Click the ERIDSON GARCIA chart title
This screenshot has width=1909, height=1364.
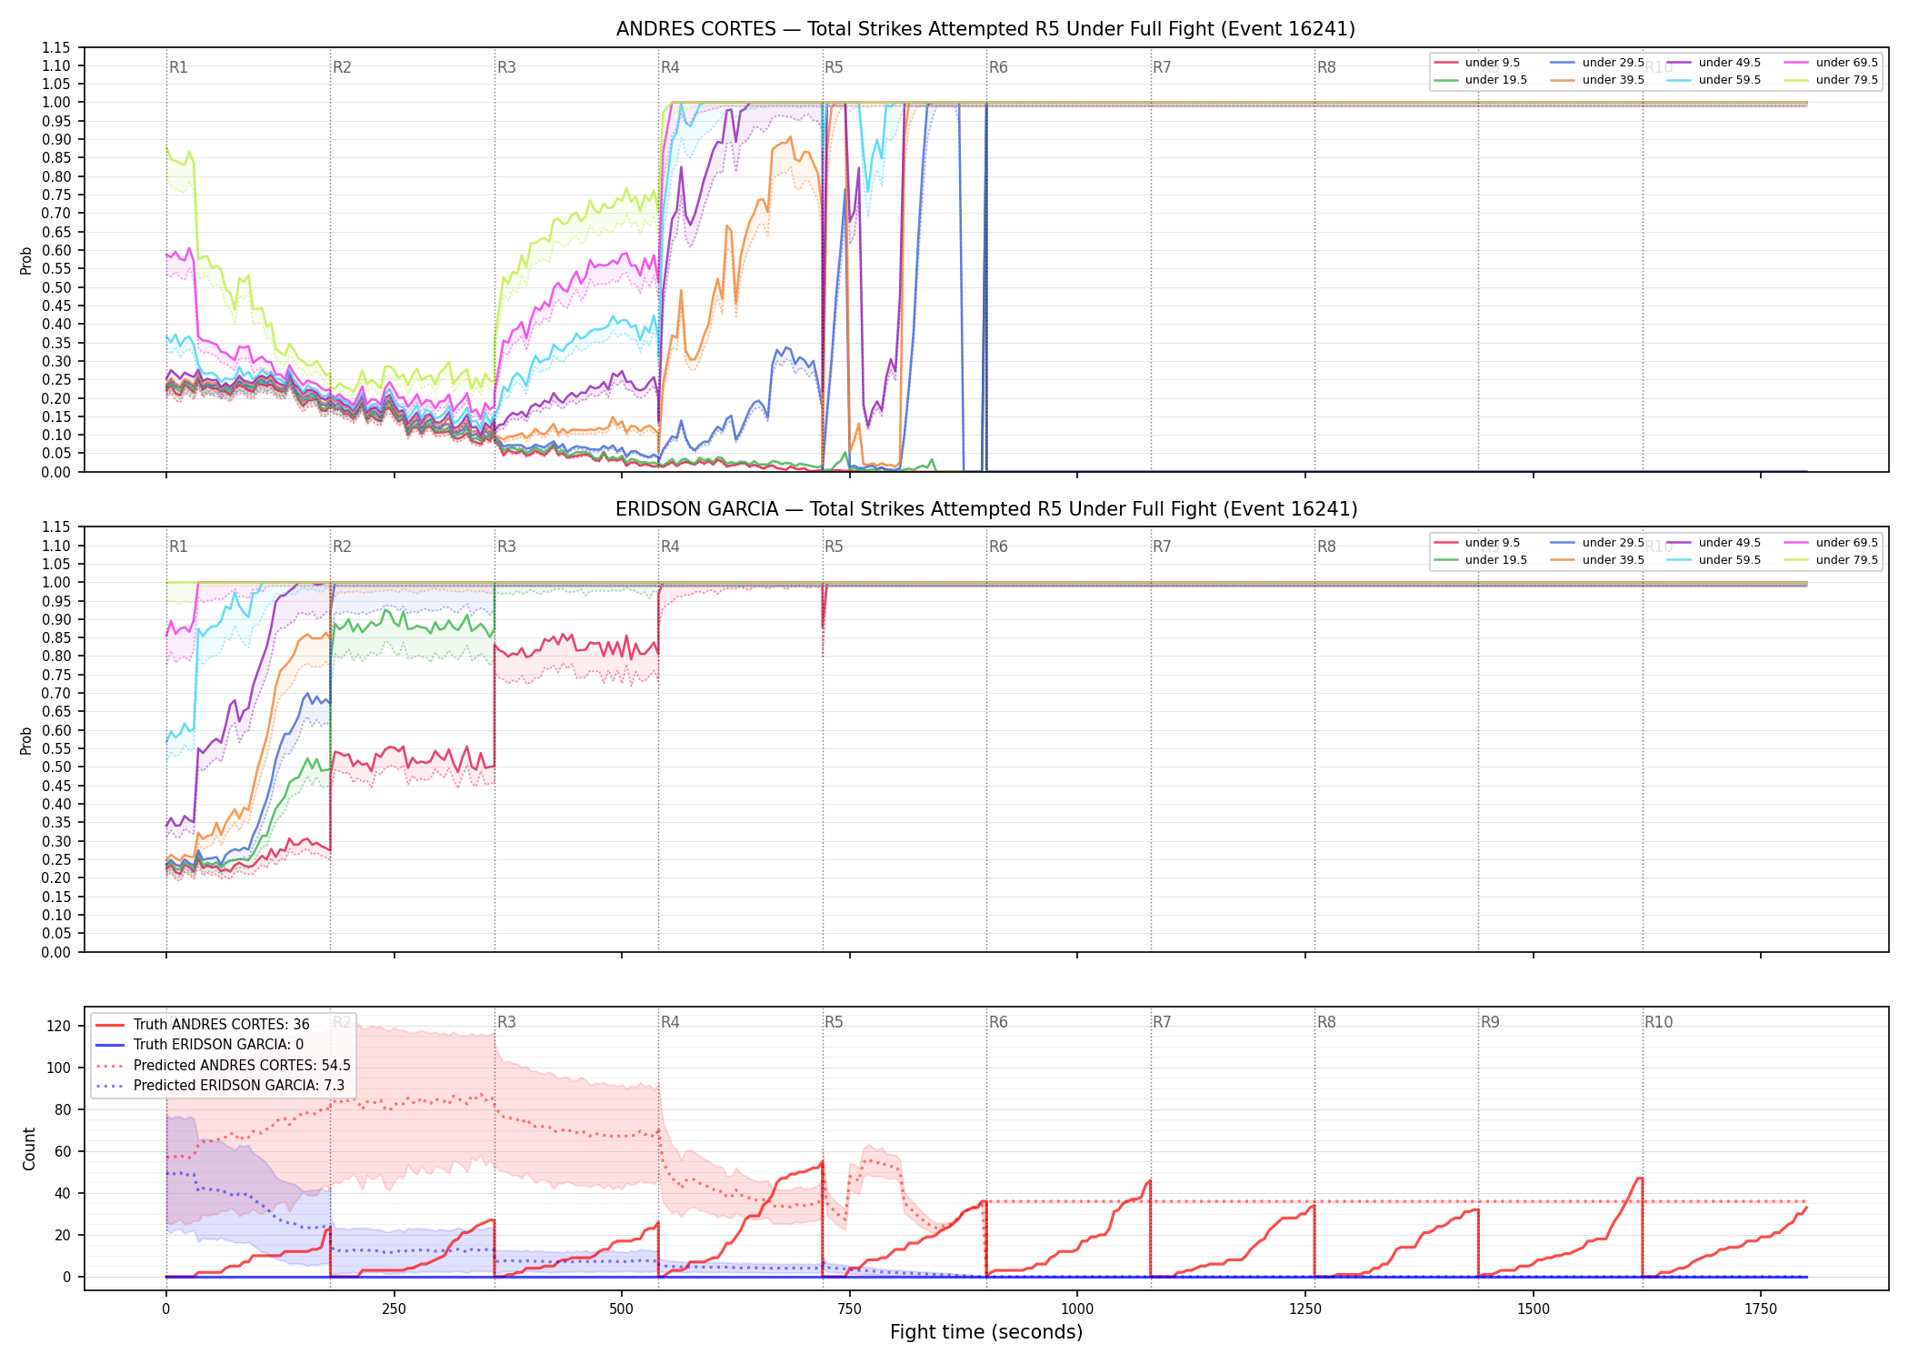(986, 509)
